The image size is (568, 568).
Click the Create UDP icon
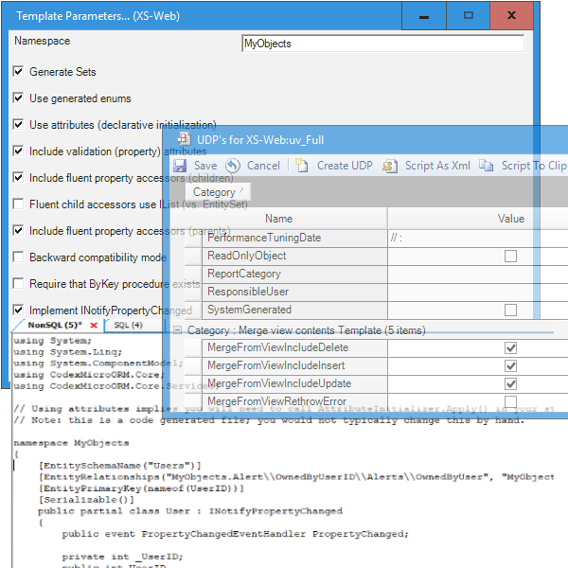302,166
